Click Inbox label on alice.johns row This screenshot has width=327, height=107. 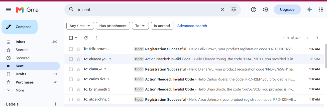[139, 99]
